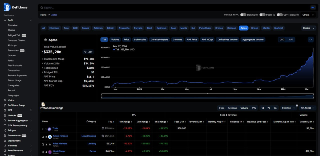Click the Borrow Aggregator sidebar icon
The width and height of the screenshot is (320, 156).
[5, 120]
